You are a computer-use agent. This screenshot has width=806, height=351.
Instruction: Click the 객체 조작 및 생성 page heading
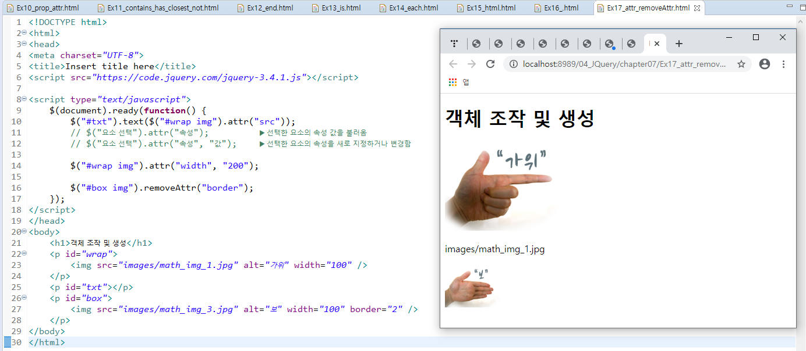pos(519,119)
